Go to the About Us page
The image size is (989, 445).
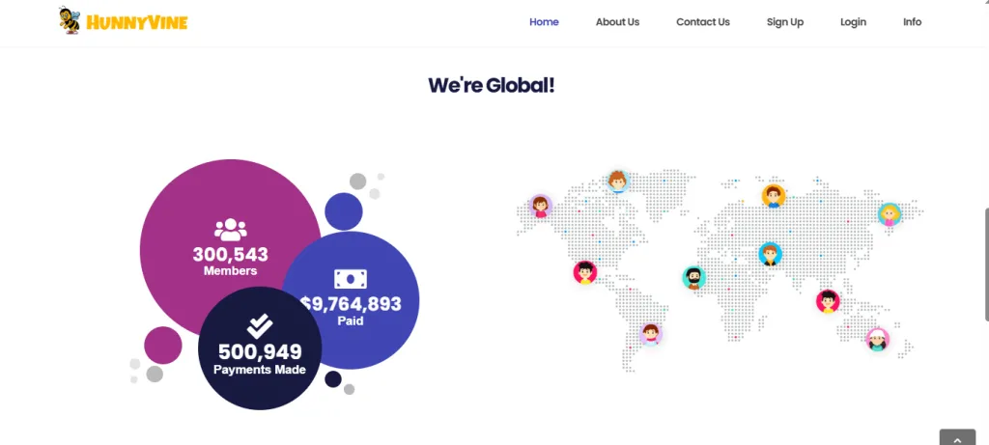(x=617, y=22)
